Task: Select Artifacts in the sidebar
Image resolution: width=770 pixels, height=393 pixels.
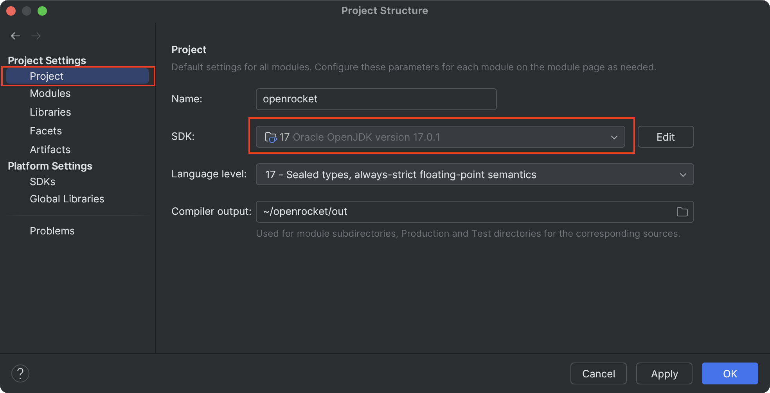Action: 50,150
